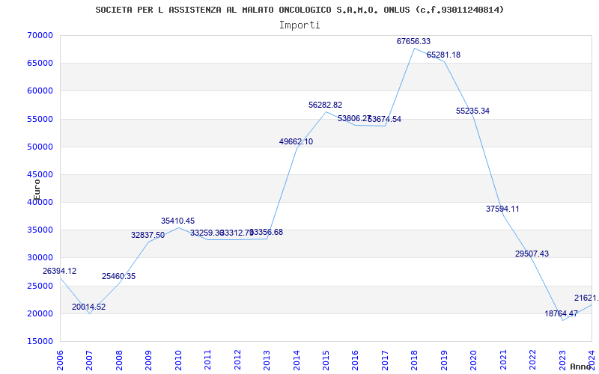Click the 35000 y-axis tick label

pos(40,230)
